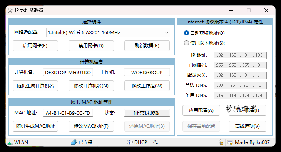Click the 已连接 status text
The height and width of the screenshot is (152, 281).
click(x=85, y=142)
